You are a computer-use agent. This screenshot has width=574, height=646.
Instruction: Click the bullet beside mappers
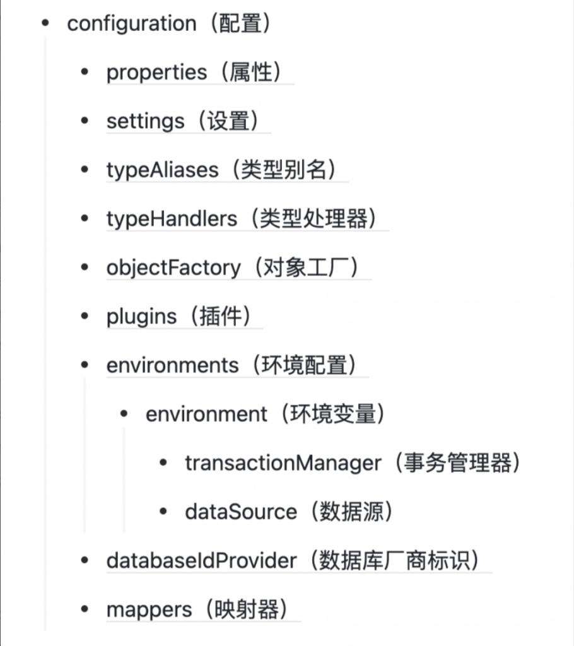[x=85, y=609]
